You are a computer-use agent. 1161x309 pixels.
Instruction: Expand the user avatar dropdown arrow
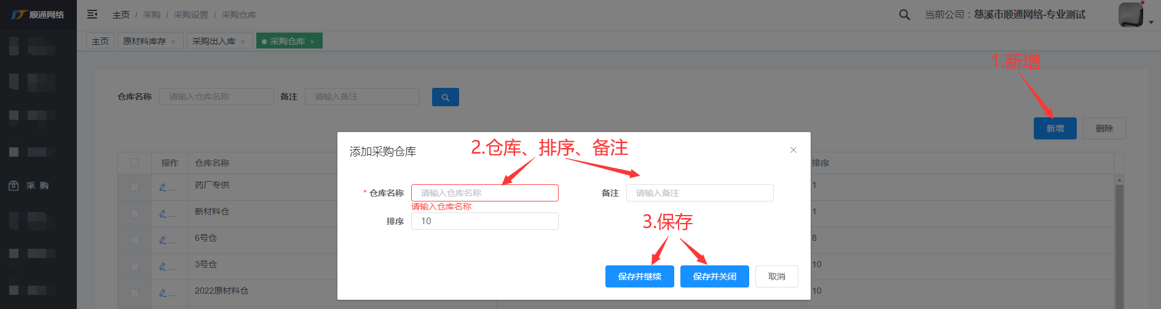coord(1151,22)
